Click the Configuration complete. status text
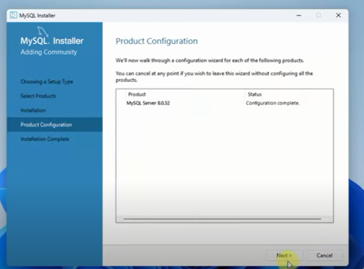 coord(272,103)
